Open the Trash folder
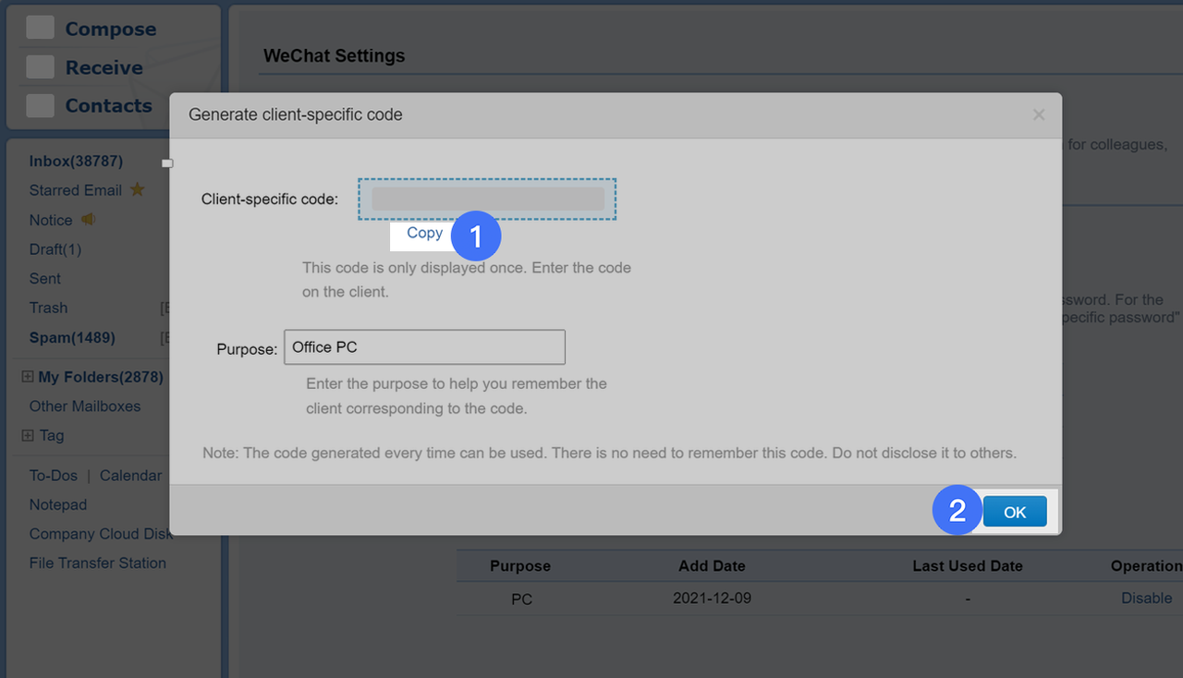 48,308
